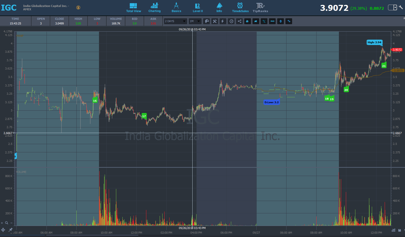Open the window layout dropdown arrow
Image resolution: width=405 pixels, height=237 pixels.
point(395,7)
